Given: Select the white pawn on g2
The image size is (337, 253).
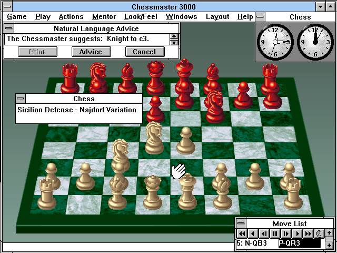Looking at the screenshot, I should tap(255, 177).
